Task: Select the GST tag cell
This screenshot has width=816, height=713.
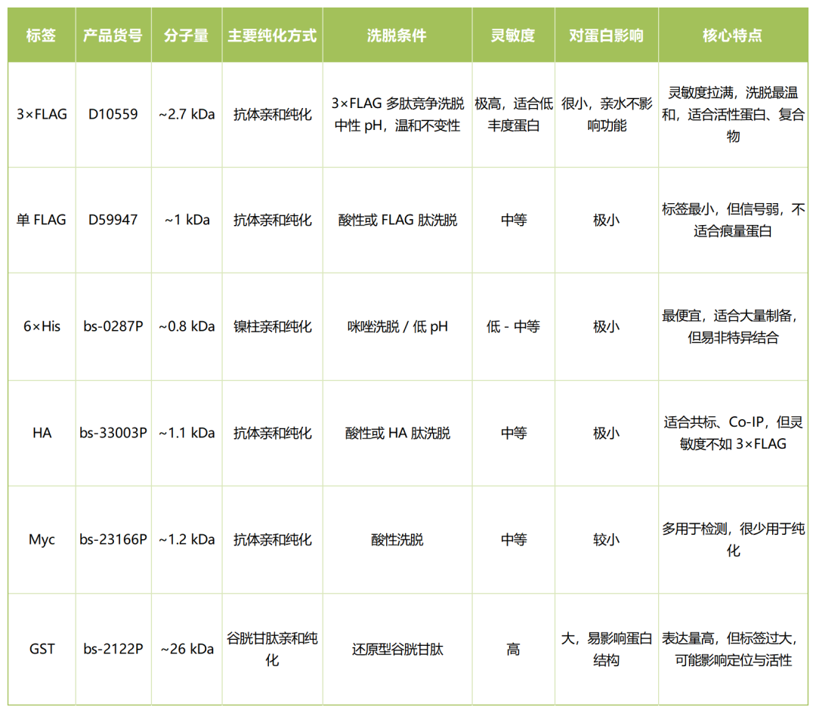Action: [42, 649]
